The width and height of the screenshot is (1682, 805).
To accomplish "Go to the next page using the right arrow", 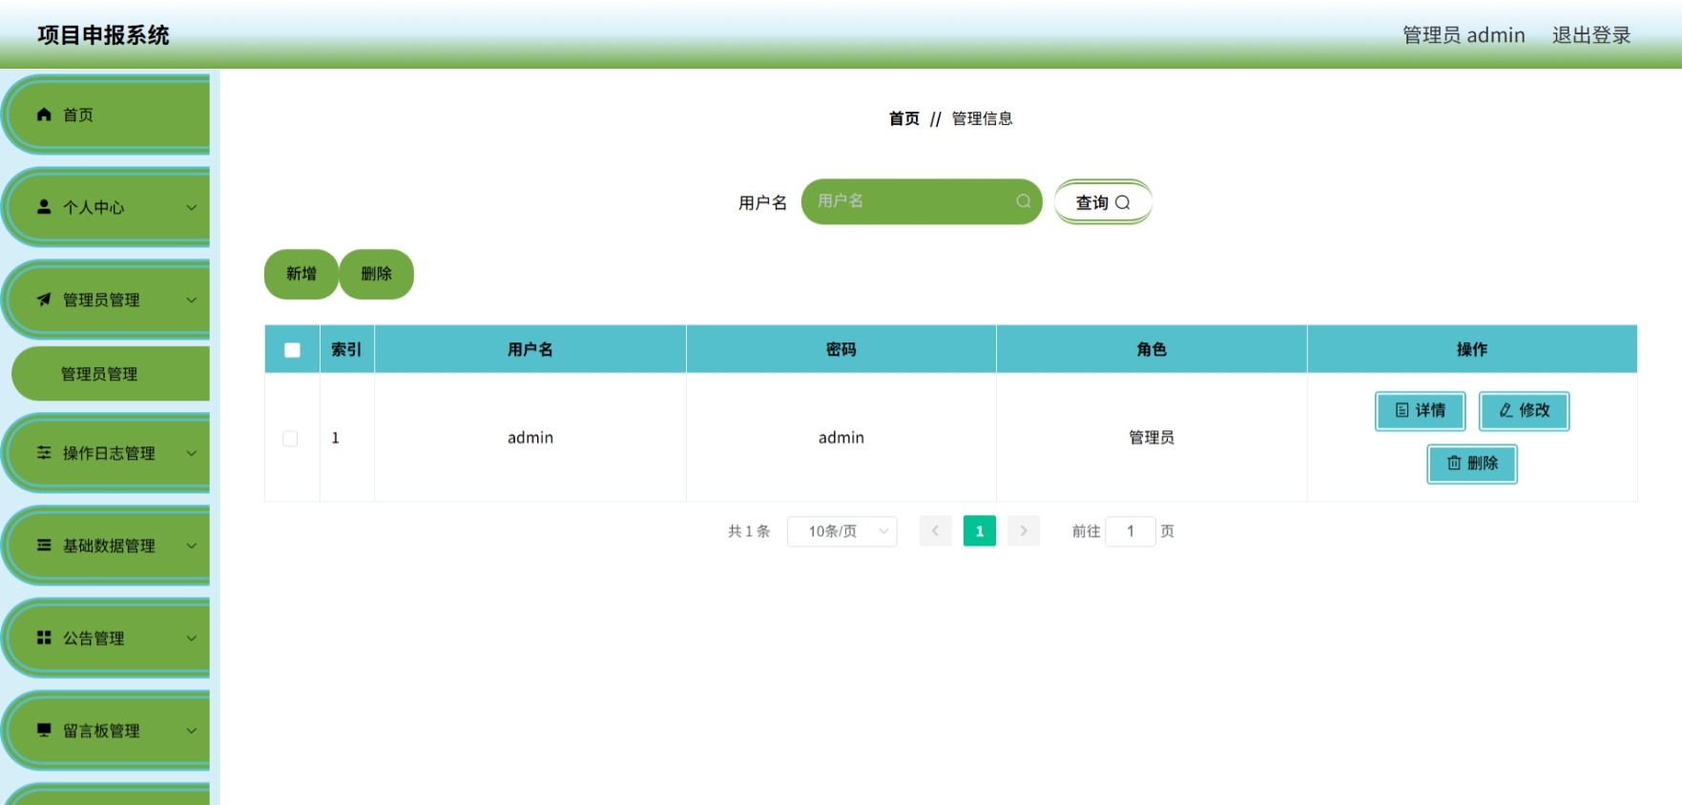I will [1024, 531].
